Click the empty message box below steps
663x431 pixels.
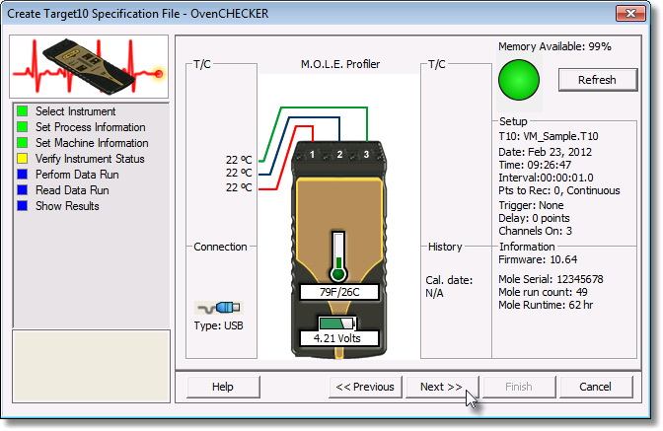tap(92, 366)
